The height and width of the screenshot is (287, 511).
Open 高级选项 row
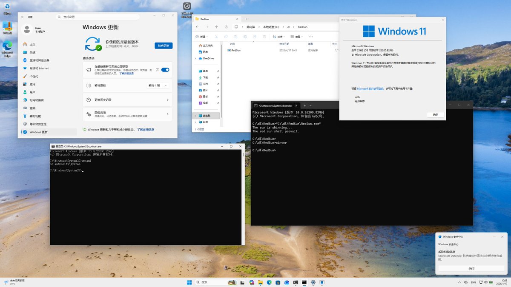128,114
